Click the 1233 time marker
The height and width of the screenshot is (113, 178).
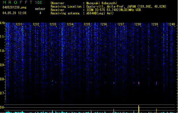tap(53, 24)
